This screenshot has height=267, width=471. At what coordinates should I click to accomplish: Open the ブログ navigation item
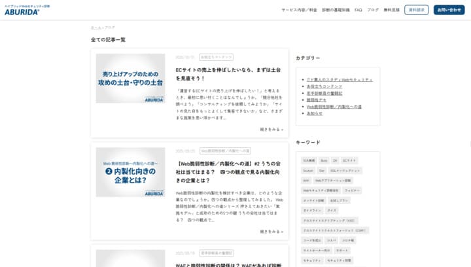click(x=373, y=10)
